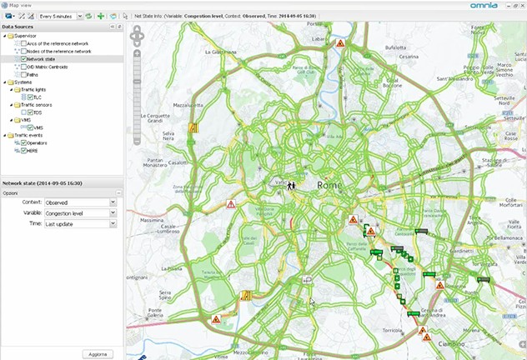Click the Data Sources panel pin button

click(x=119, y=27)
